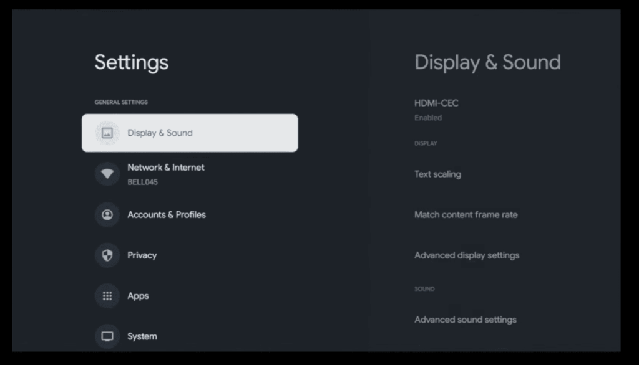This screenshot has height=365, width=639.
Task: Click the Accounts & Profiles person icon
Action: point(107,214)
